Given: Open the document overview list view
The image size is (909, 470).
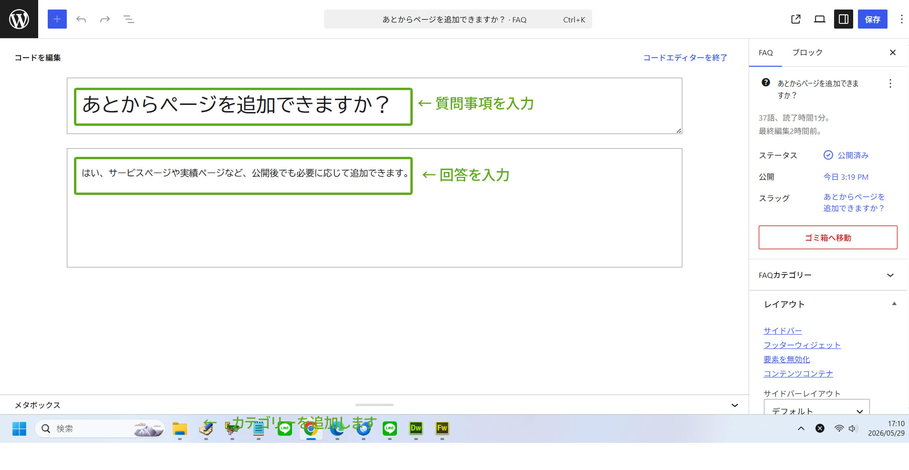Looking at the screenshot, I should 129,19.
